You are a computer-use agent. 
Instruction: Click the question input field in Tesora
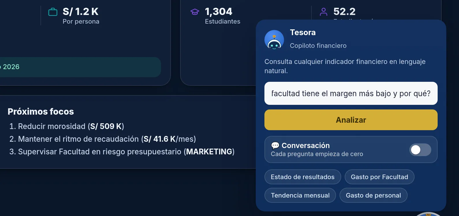tap(351, 93)
